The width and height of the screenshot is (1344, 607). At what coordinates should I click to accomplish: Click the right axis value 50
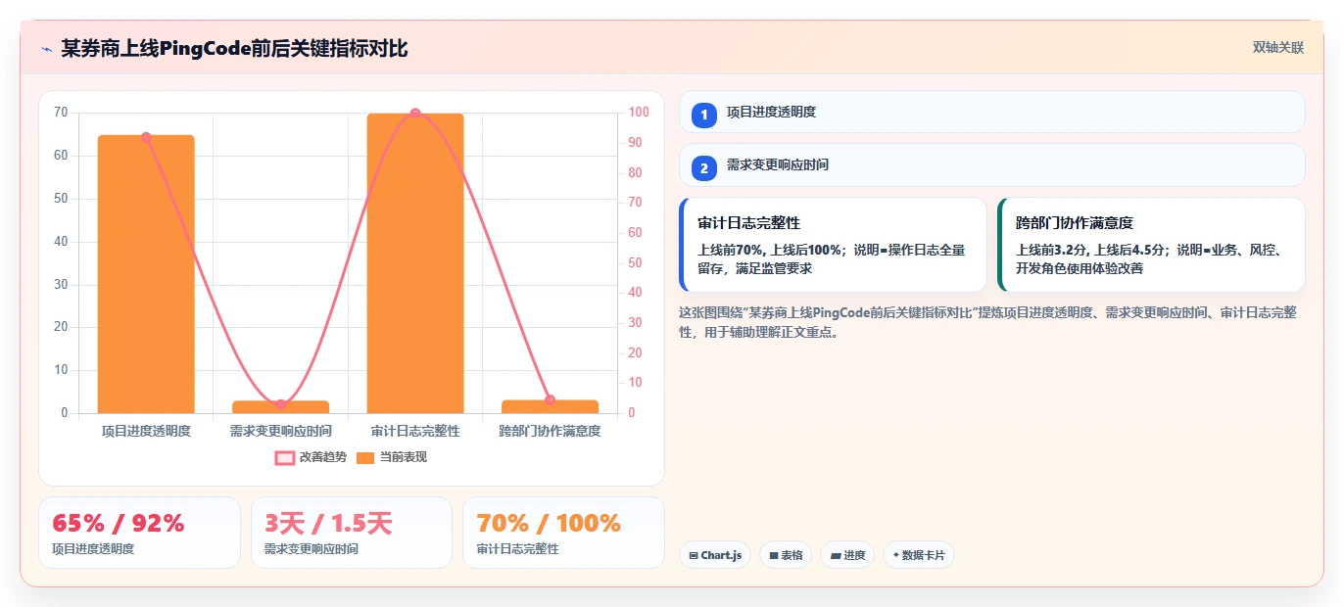tap(636, 262)
